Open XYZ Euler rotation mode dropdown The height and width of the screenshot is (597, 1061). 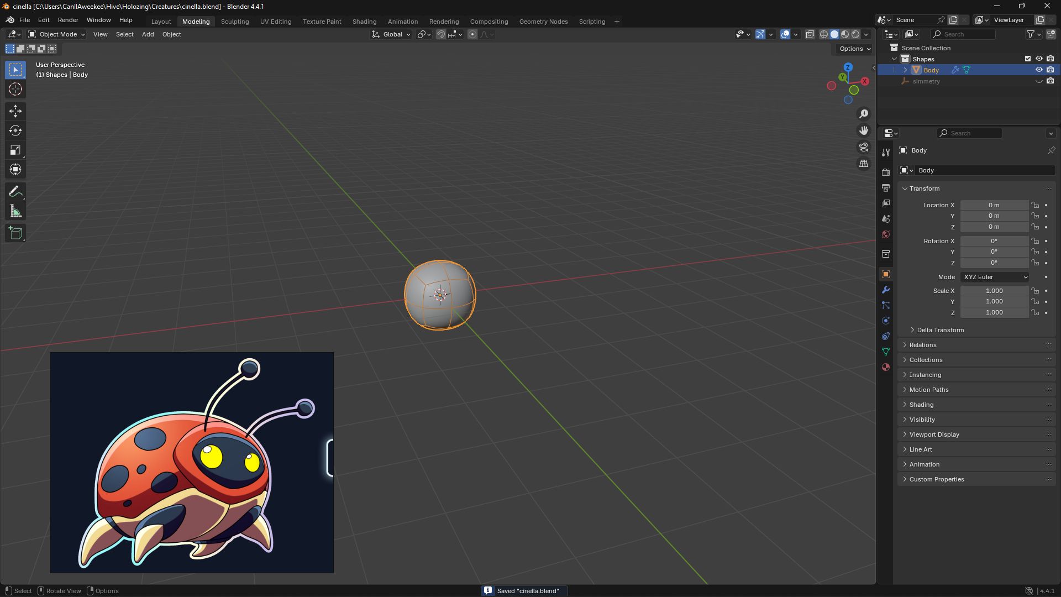(995, 277)
